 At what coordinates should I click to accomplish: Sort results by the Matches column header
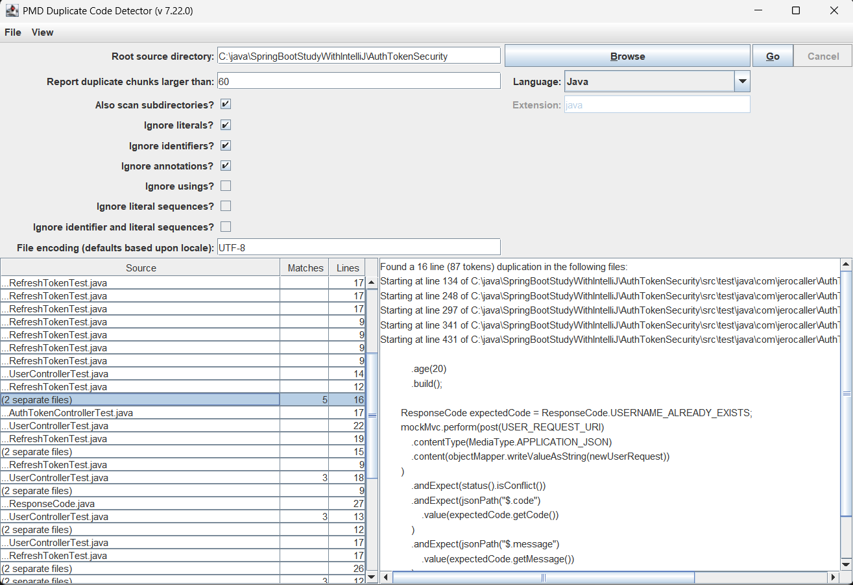pos(305,268)
